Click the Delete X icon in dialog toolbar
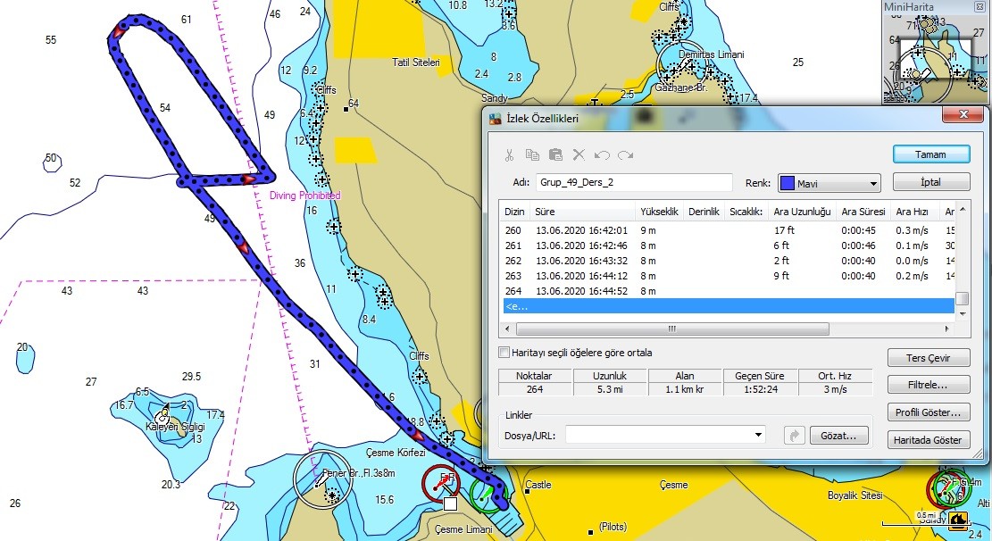The width and height of the screenshot is (992, 541). click(579, 155)
